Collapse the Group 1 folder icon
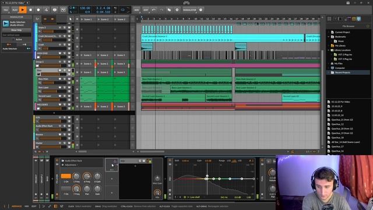 [37, 66]
